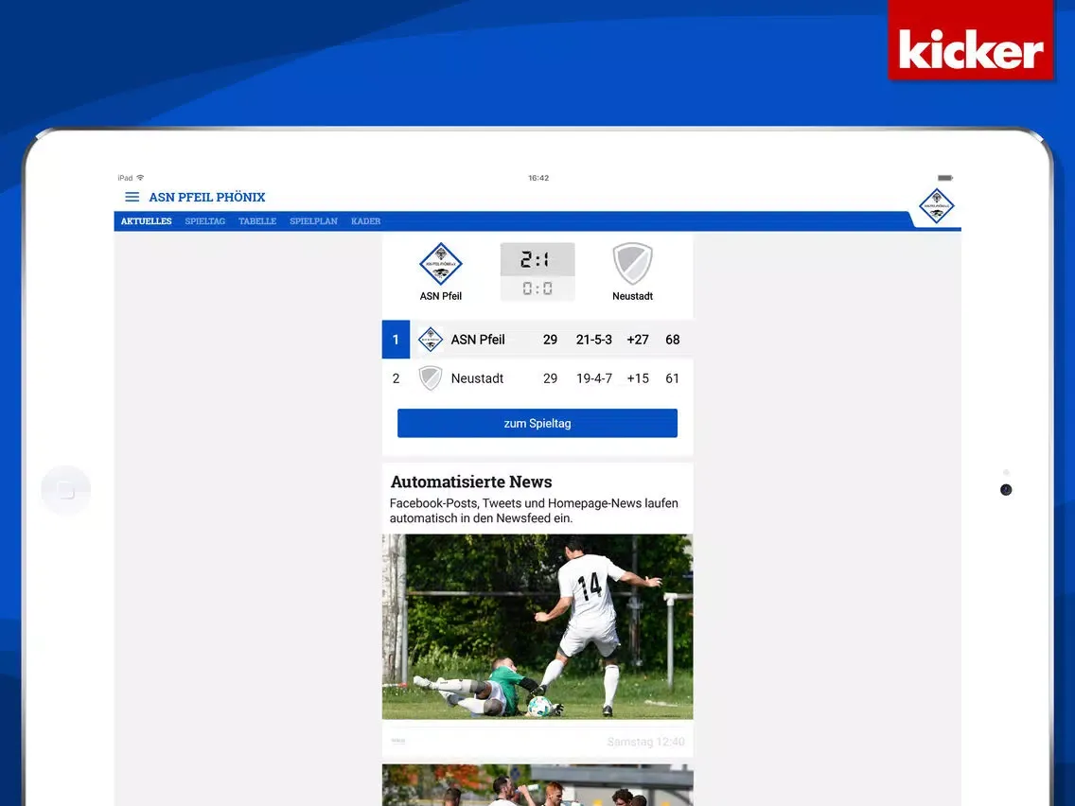Tap the Neustadt shield in table row 2

click(x=431, y=378)
